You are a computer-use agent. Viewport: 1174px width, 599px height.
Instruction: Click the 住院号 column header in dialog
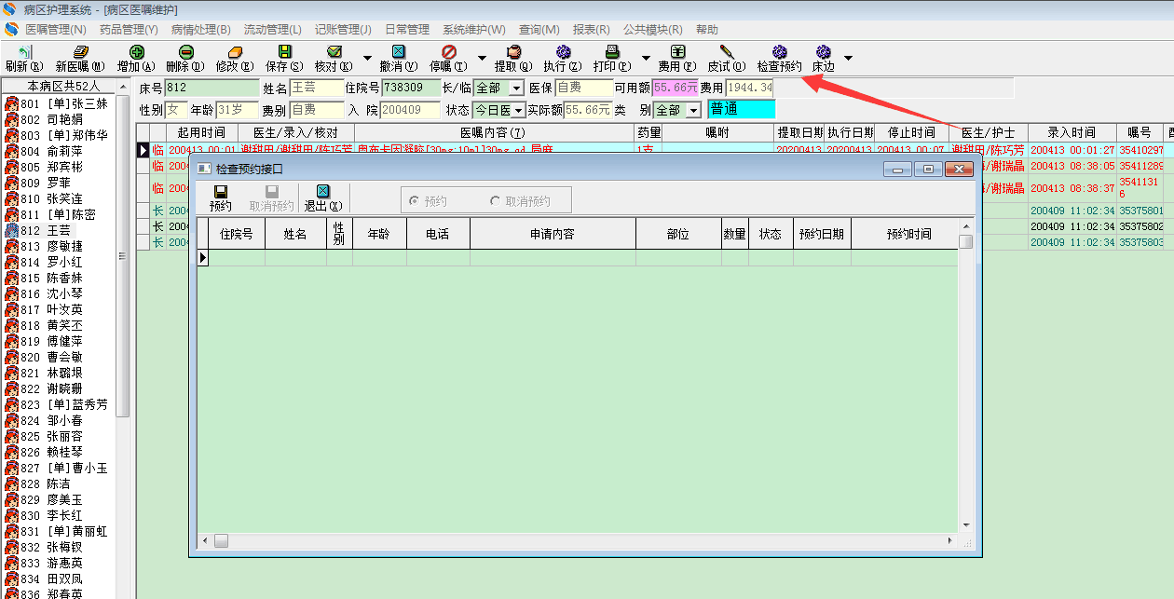click(x=237, y=234)
